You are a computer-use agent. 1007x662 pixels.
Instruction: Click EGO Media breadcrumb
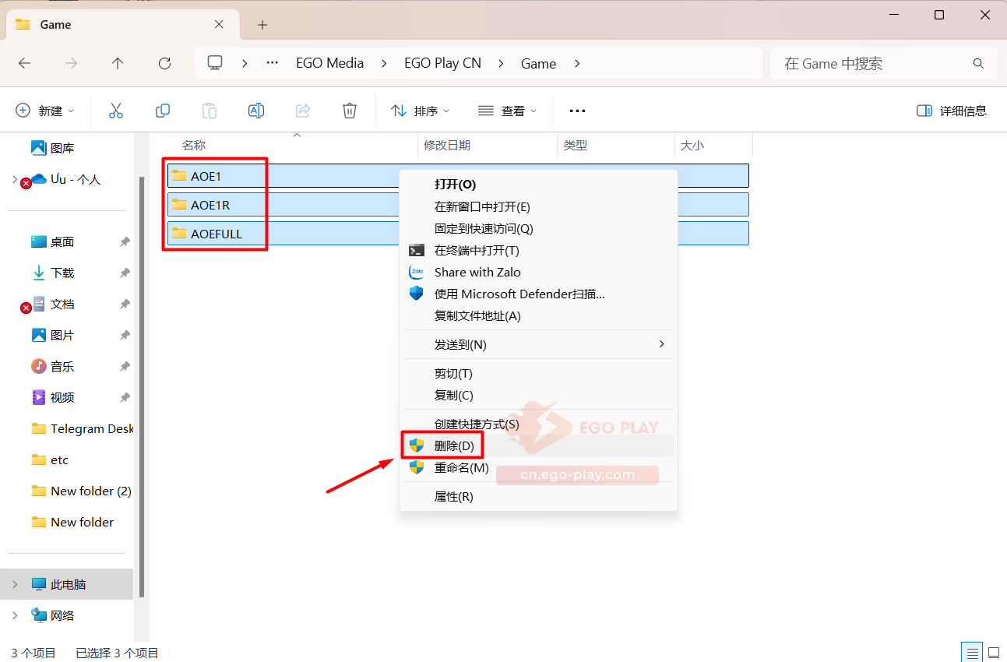(329, 63)
